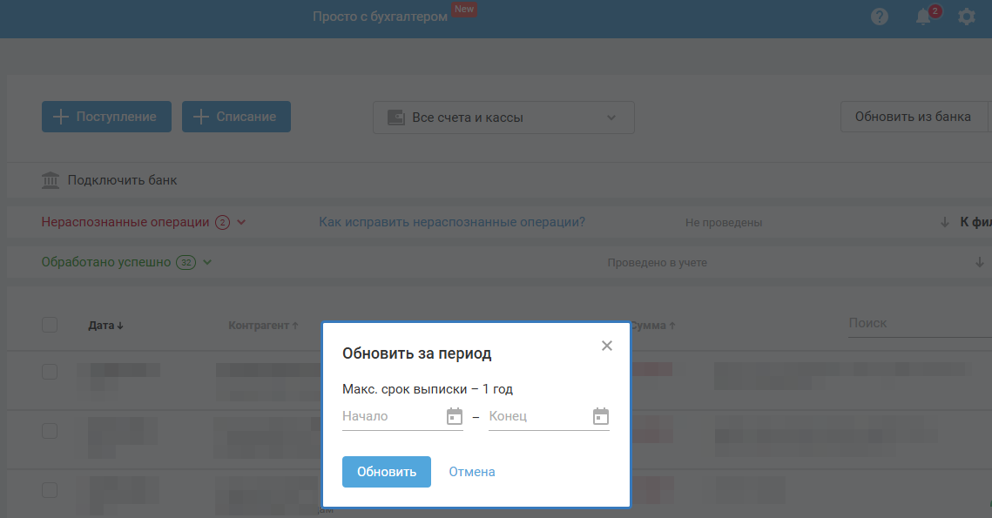
Task: Click the Поступление button
Action: 106,117
